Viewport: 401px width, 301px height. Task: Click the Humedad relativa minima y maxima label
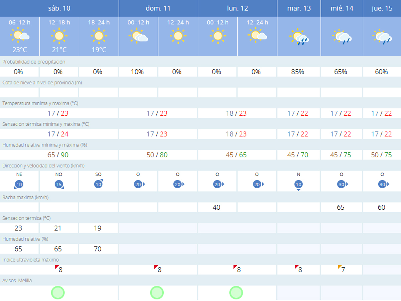(x=44, y=145)
